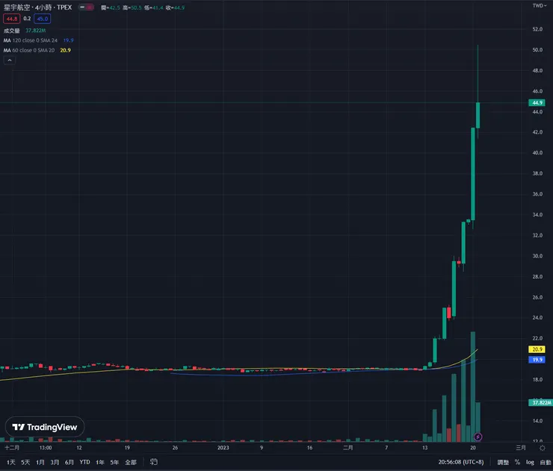Select the 1月 time range
Image resolution: width=553 pixels, height=471 pixels.
click(x=40, y=462)
